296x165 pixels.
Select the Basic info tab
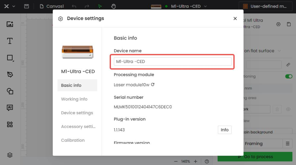coord(77,85)
